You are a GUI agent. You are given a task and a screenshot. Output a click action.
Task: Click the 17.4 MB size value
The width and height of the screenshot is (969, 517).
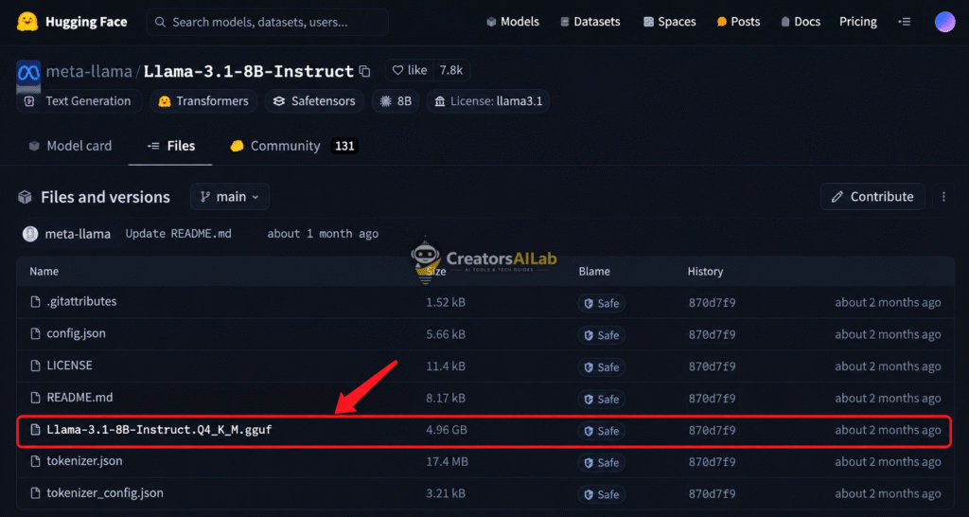coord(447,461)
